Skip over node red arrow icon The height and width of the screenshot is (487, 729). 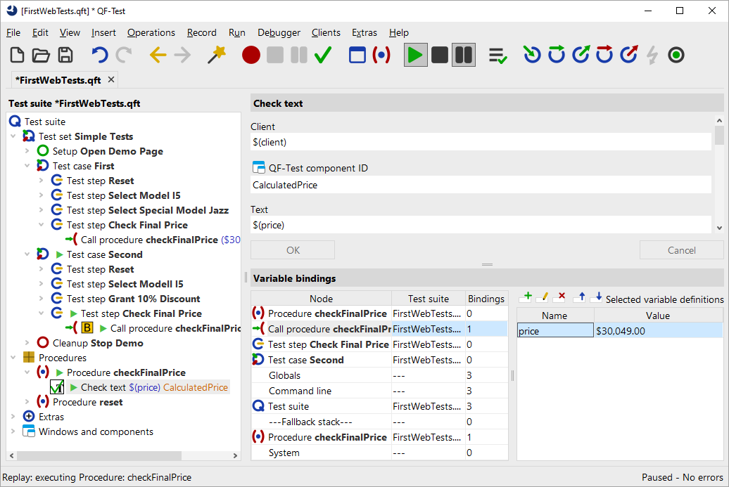tap(604, 54)
